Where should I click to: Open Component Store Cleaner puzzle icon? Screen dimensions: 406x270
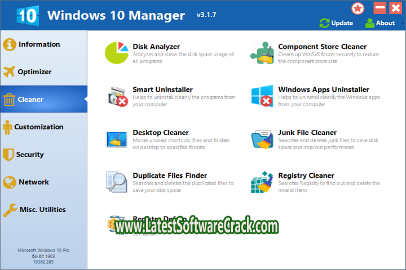262,53
